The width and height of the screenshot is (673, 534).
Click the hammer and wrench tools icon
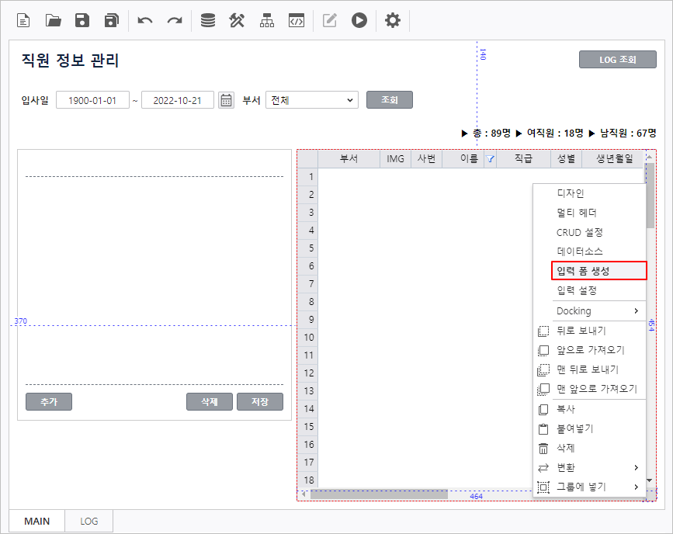[238, 21]
